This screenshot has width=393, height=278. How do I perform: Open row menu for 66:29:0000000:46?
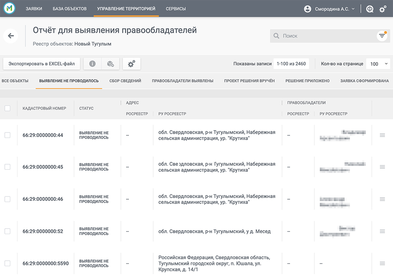[382, 199]
